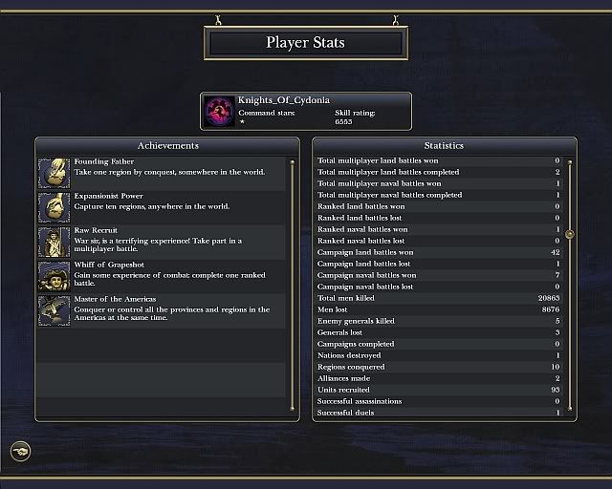The height and width of the screenshot is (489, 612).
Task: Click the Knights_Of_Cydonia player name
Action: pyautogui.click(x=278, y=100)
